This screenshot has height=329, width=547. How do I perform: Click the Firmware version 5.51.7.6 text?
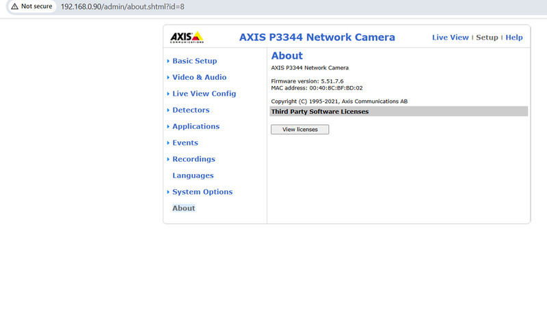pos(307,81)
